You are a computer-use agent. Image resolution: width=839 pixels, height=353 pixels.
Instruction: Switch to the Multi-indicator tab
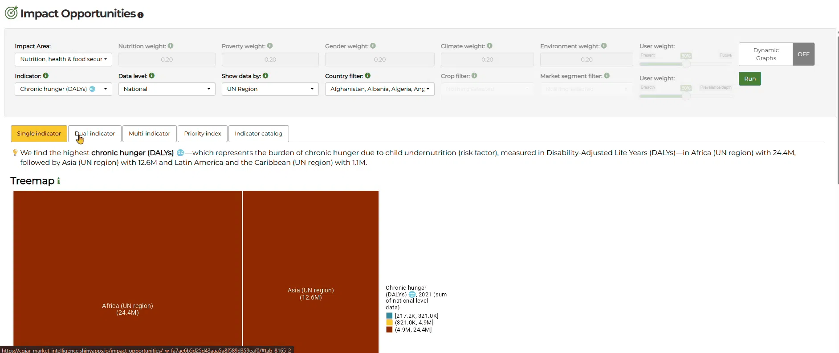tap(149, 134)
